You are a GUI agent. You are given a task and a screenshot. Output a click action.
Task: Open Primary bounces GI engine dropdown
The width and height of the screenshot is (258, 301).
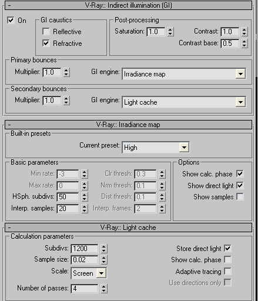240,74
